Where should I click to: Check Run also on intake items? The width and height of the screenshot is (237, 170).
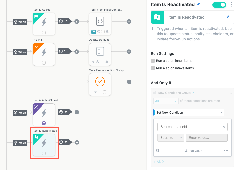pyautogui.click(x=153, y=68)
